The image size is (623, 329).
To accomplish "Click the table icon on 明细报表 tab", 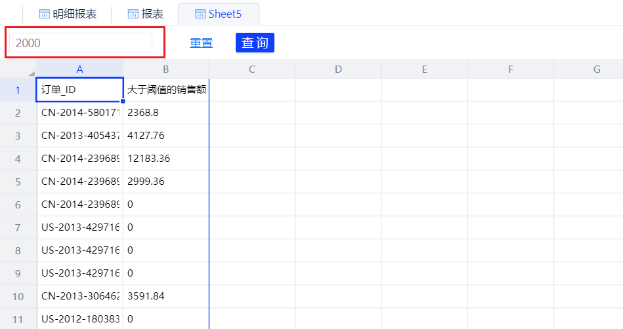I will tap(45, 14).
